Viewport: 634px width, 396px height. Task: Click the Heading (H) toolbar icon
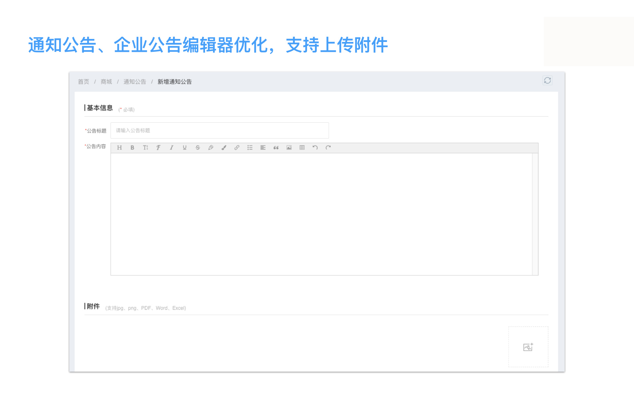119,148
